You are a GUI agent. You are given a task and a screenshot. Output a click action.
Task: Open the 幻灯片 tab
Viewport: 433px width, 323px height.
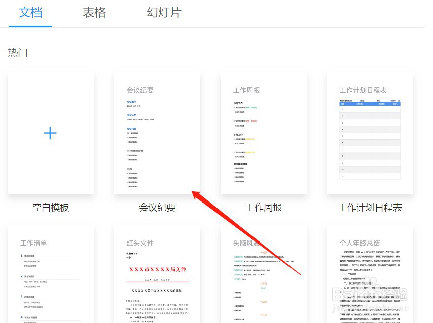click(163, 13)
